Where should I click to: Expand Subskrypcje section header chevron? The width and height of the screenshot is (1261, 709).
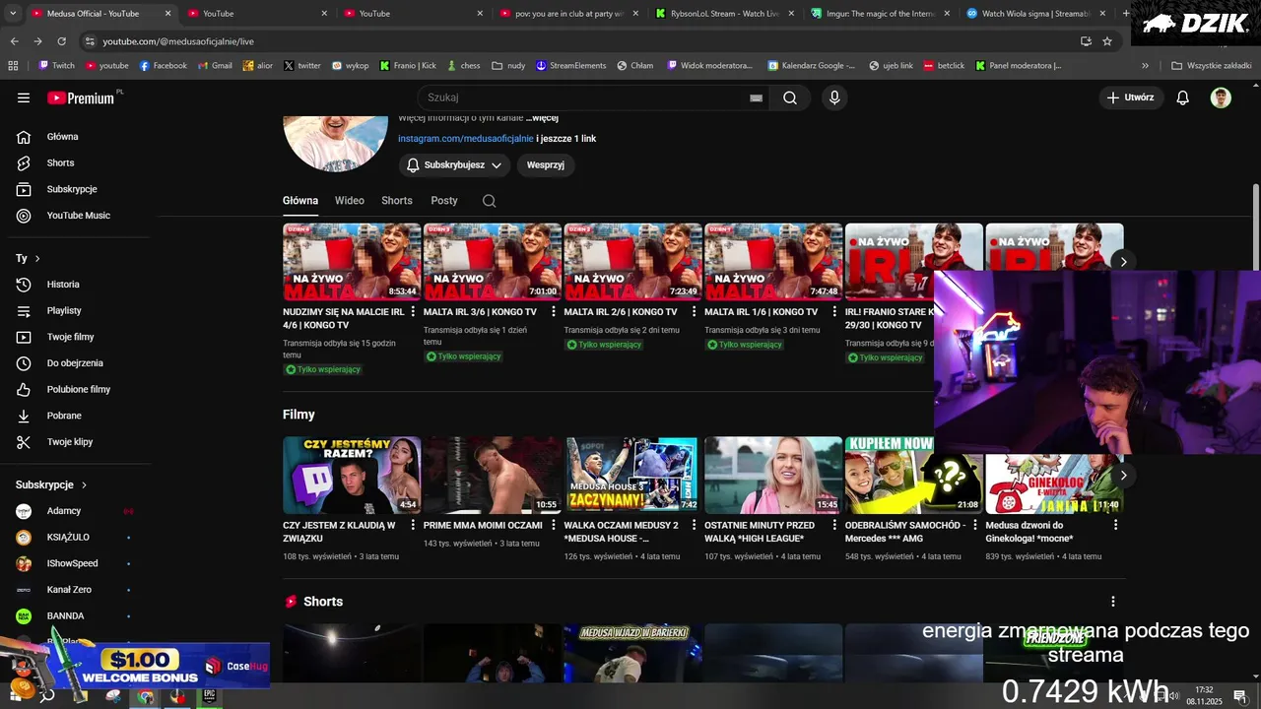pyautogui.click(x=84, y=485)
